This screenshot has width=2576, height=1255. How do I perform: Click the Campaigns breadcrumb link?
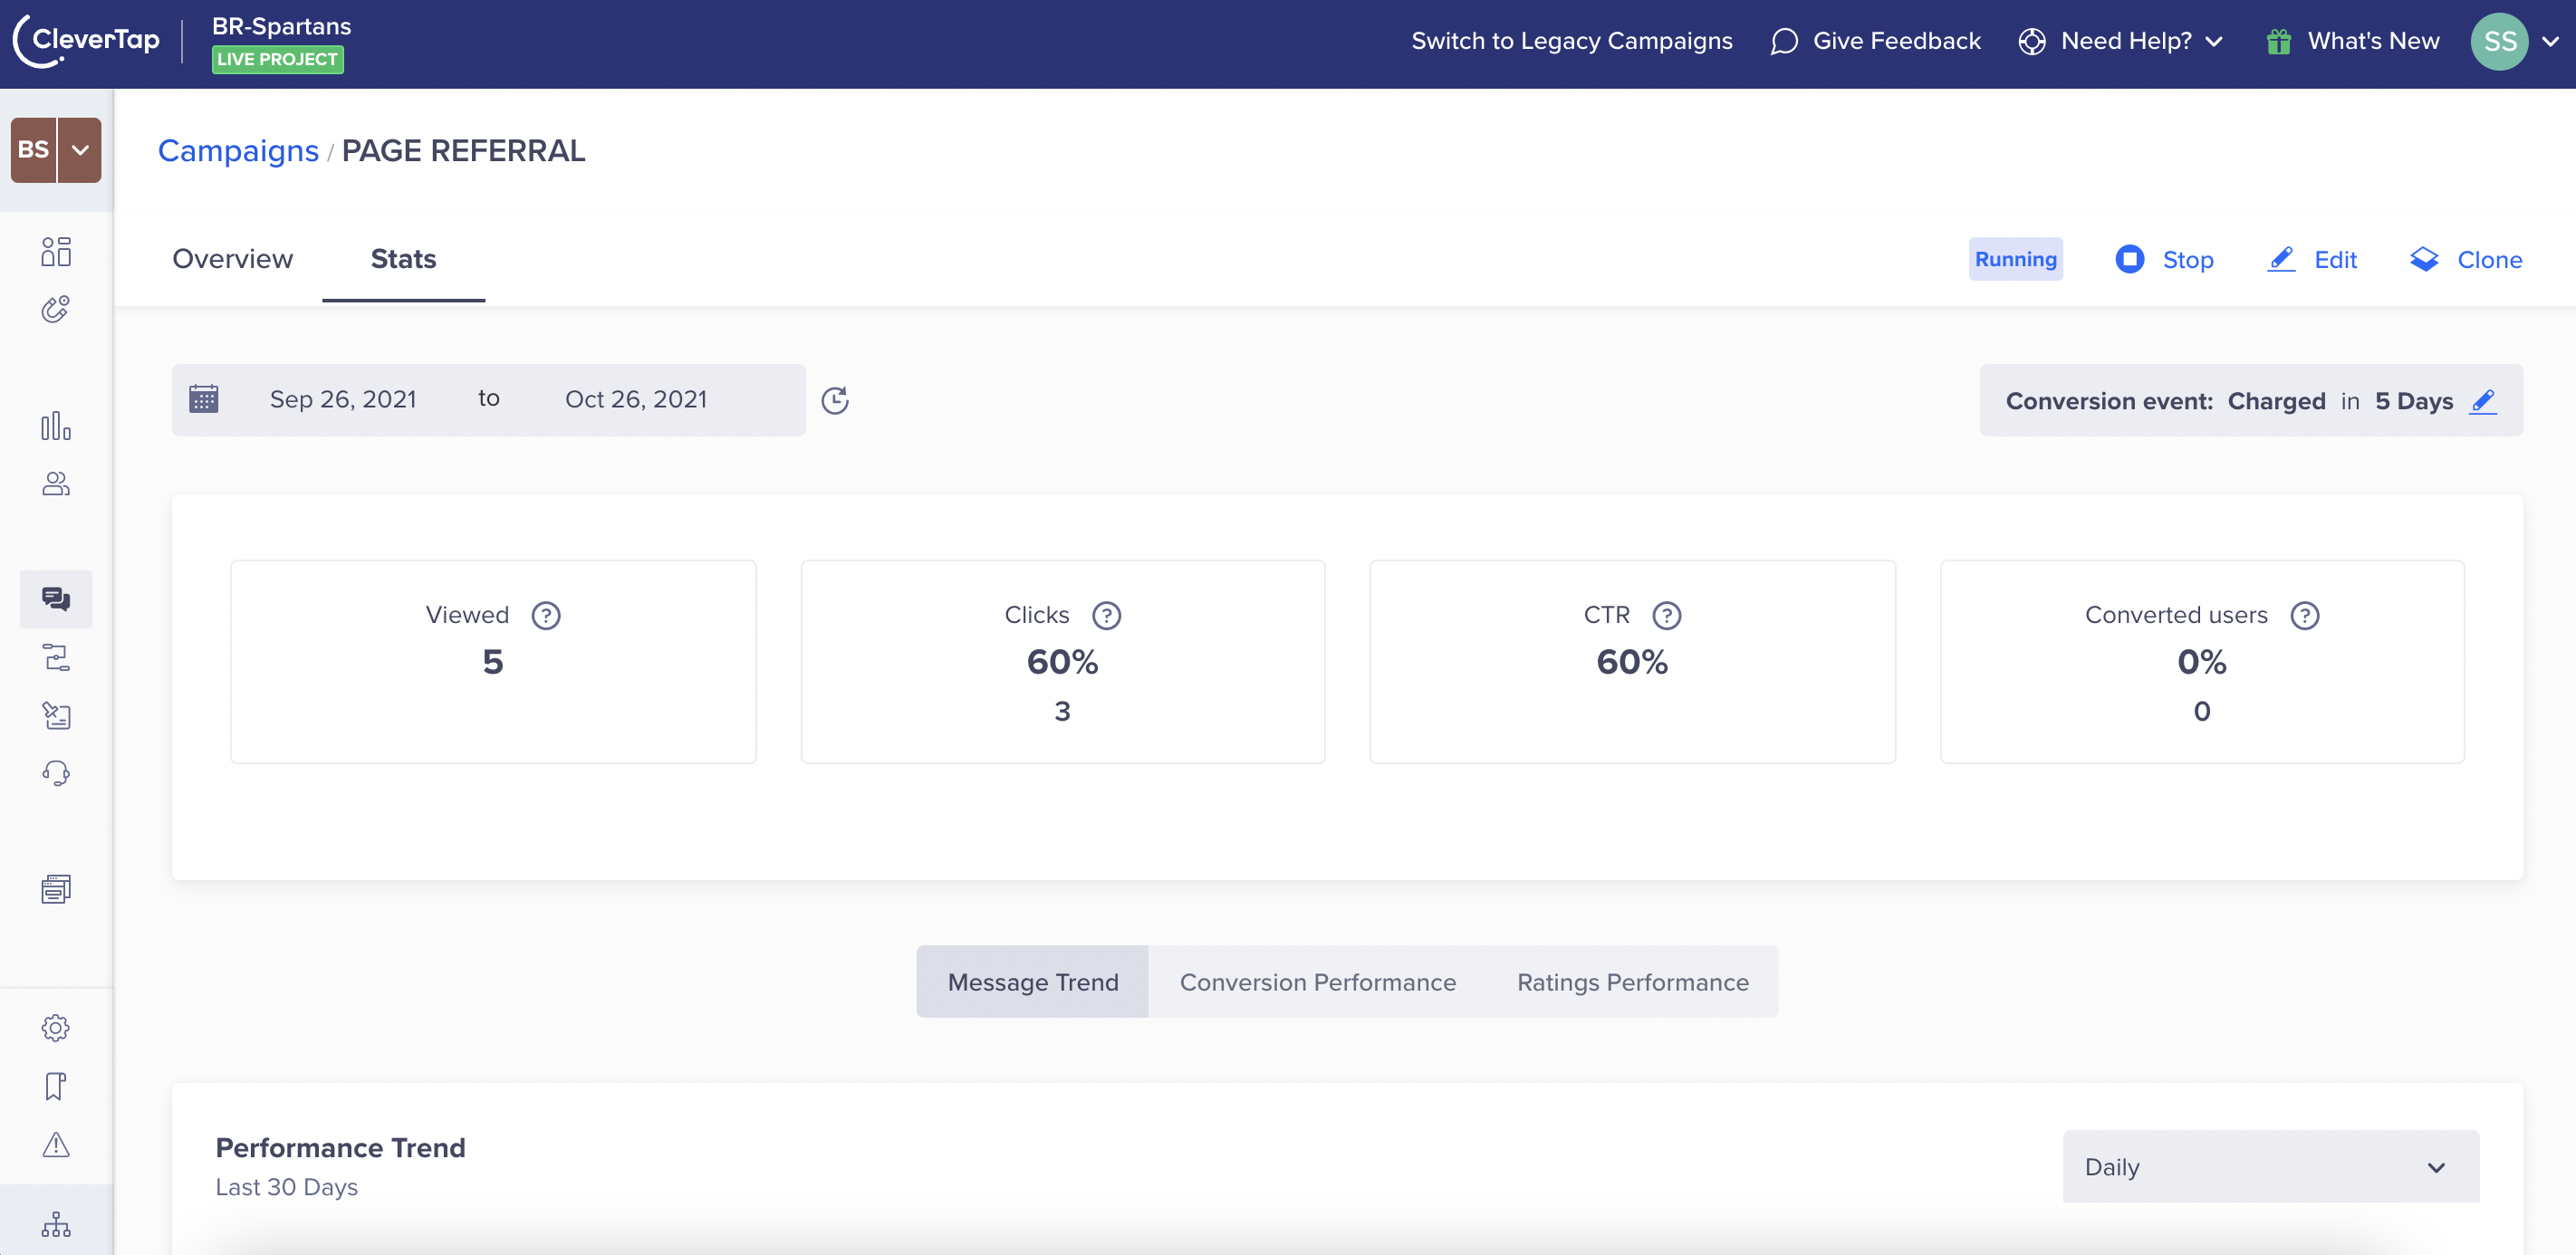click(238, 150)
